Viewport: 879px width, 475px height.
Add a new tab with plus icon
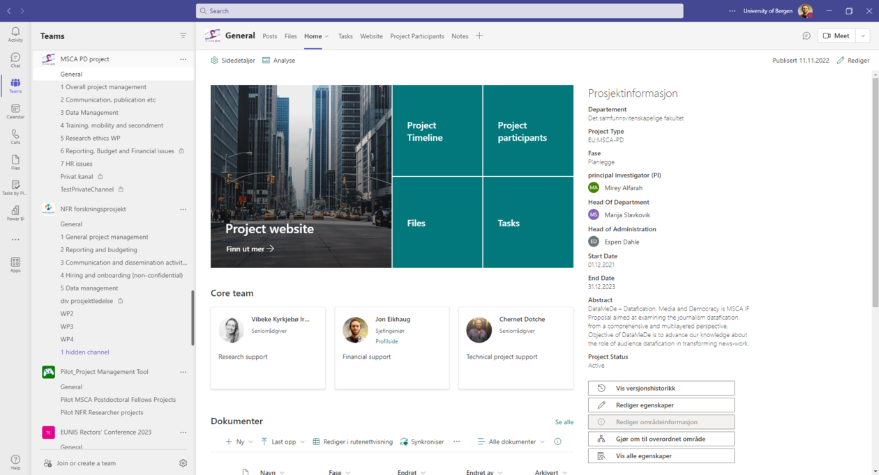(x=479, y=36)
